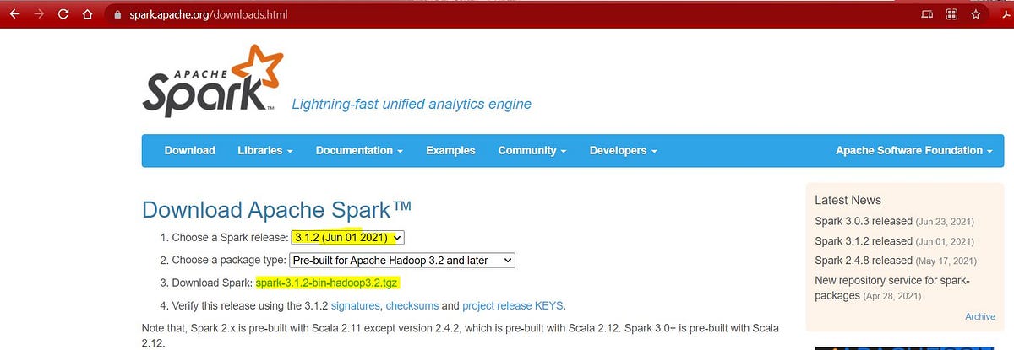
Task: Expand the Developers nav dropdown
Action: click(623, 150)
